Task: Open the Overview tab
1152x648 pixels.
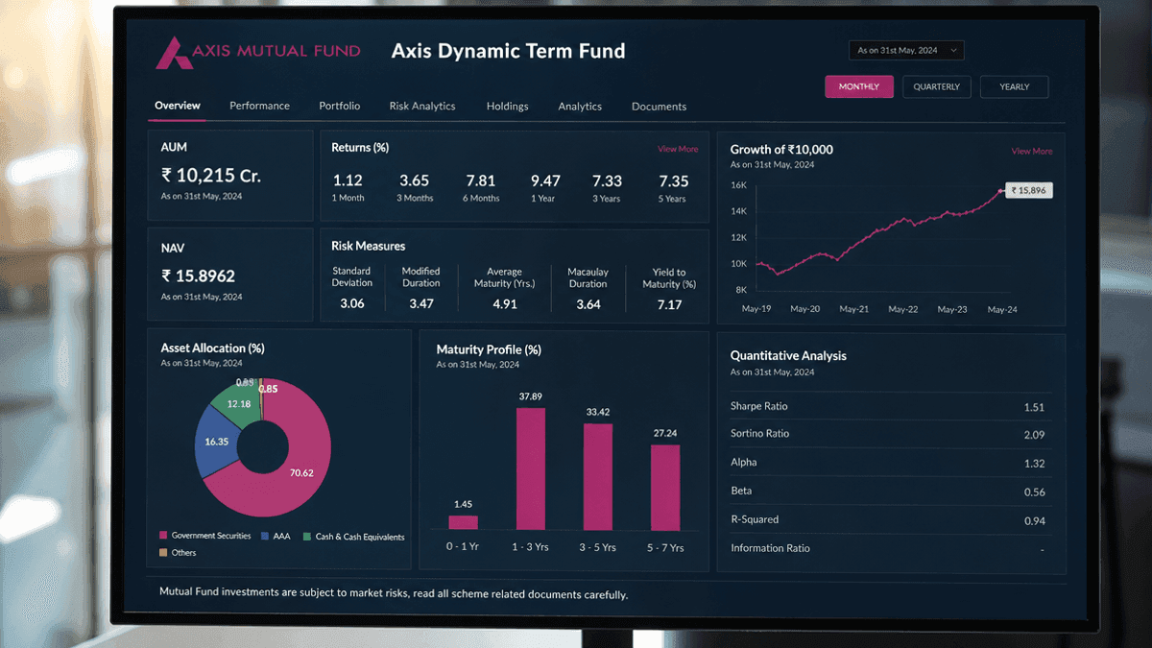Action: tap(178, 106)
